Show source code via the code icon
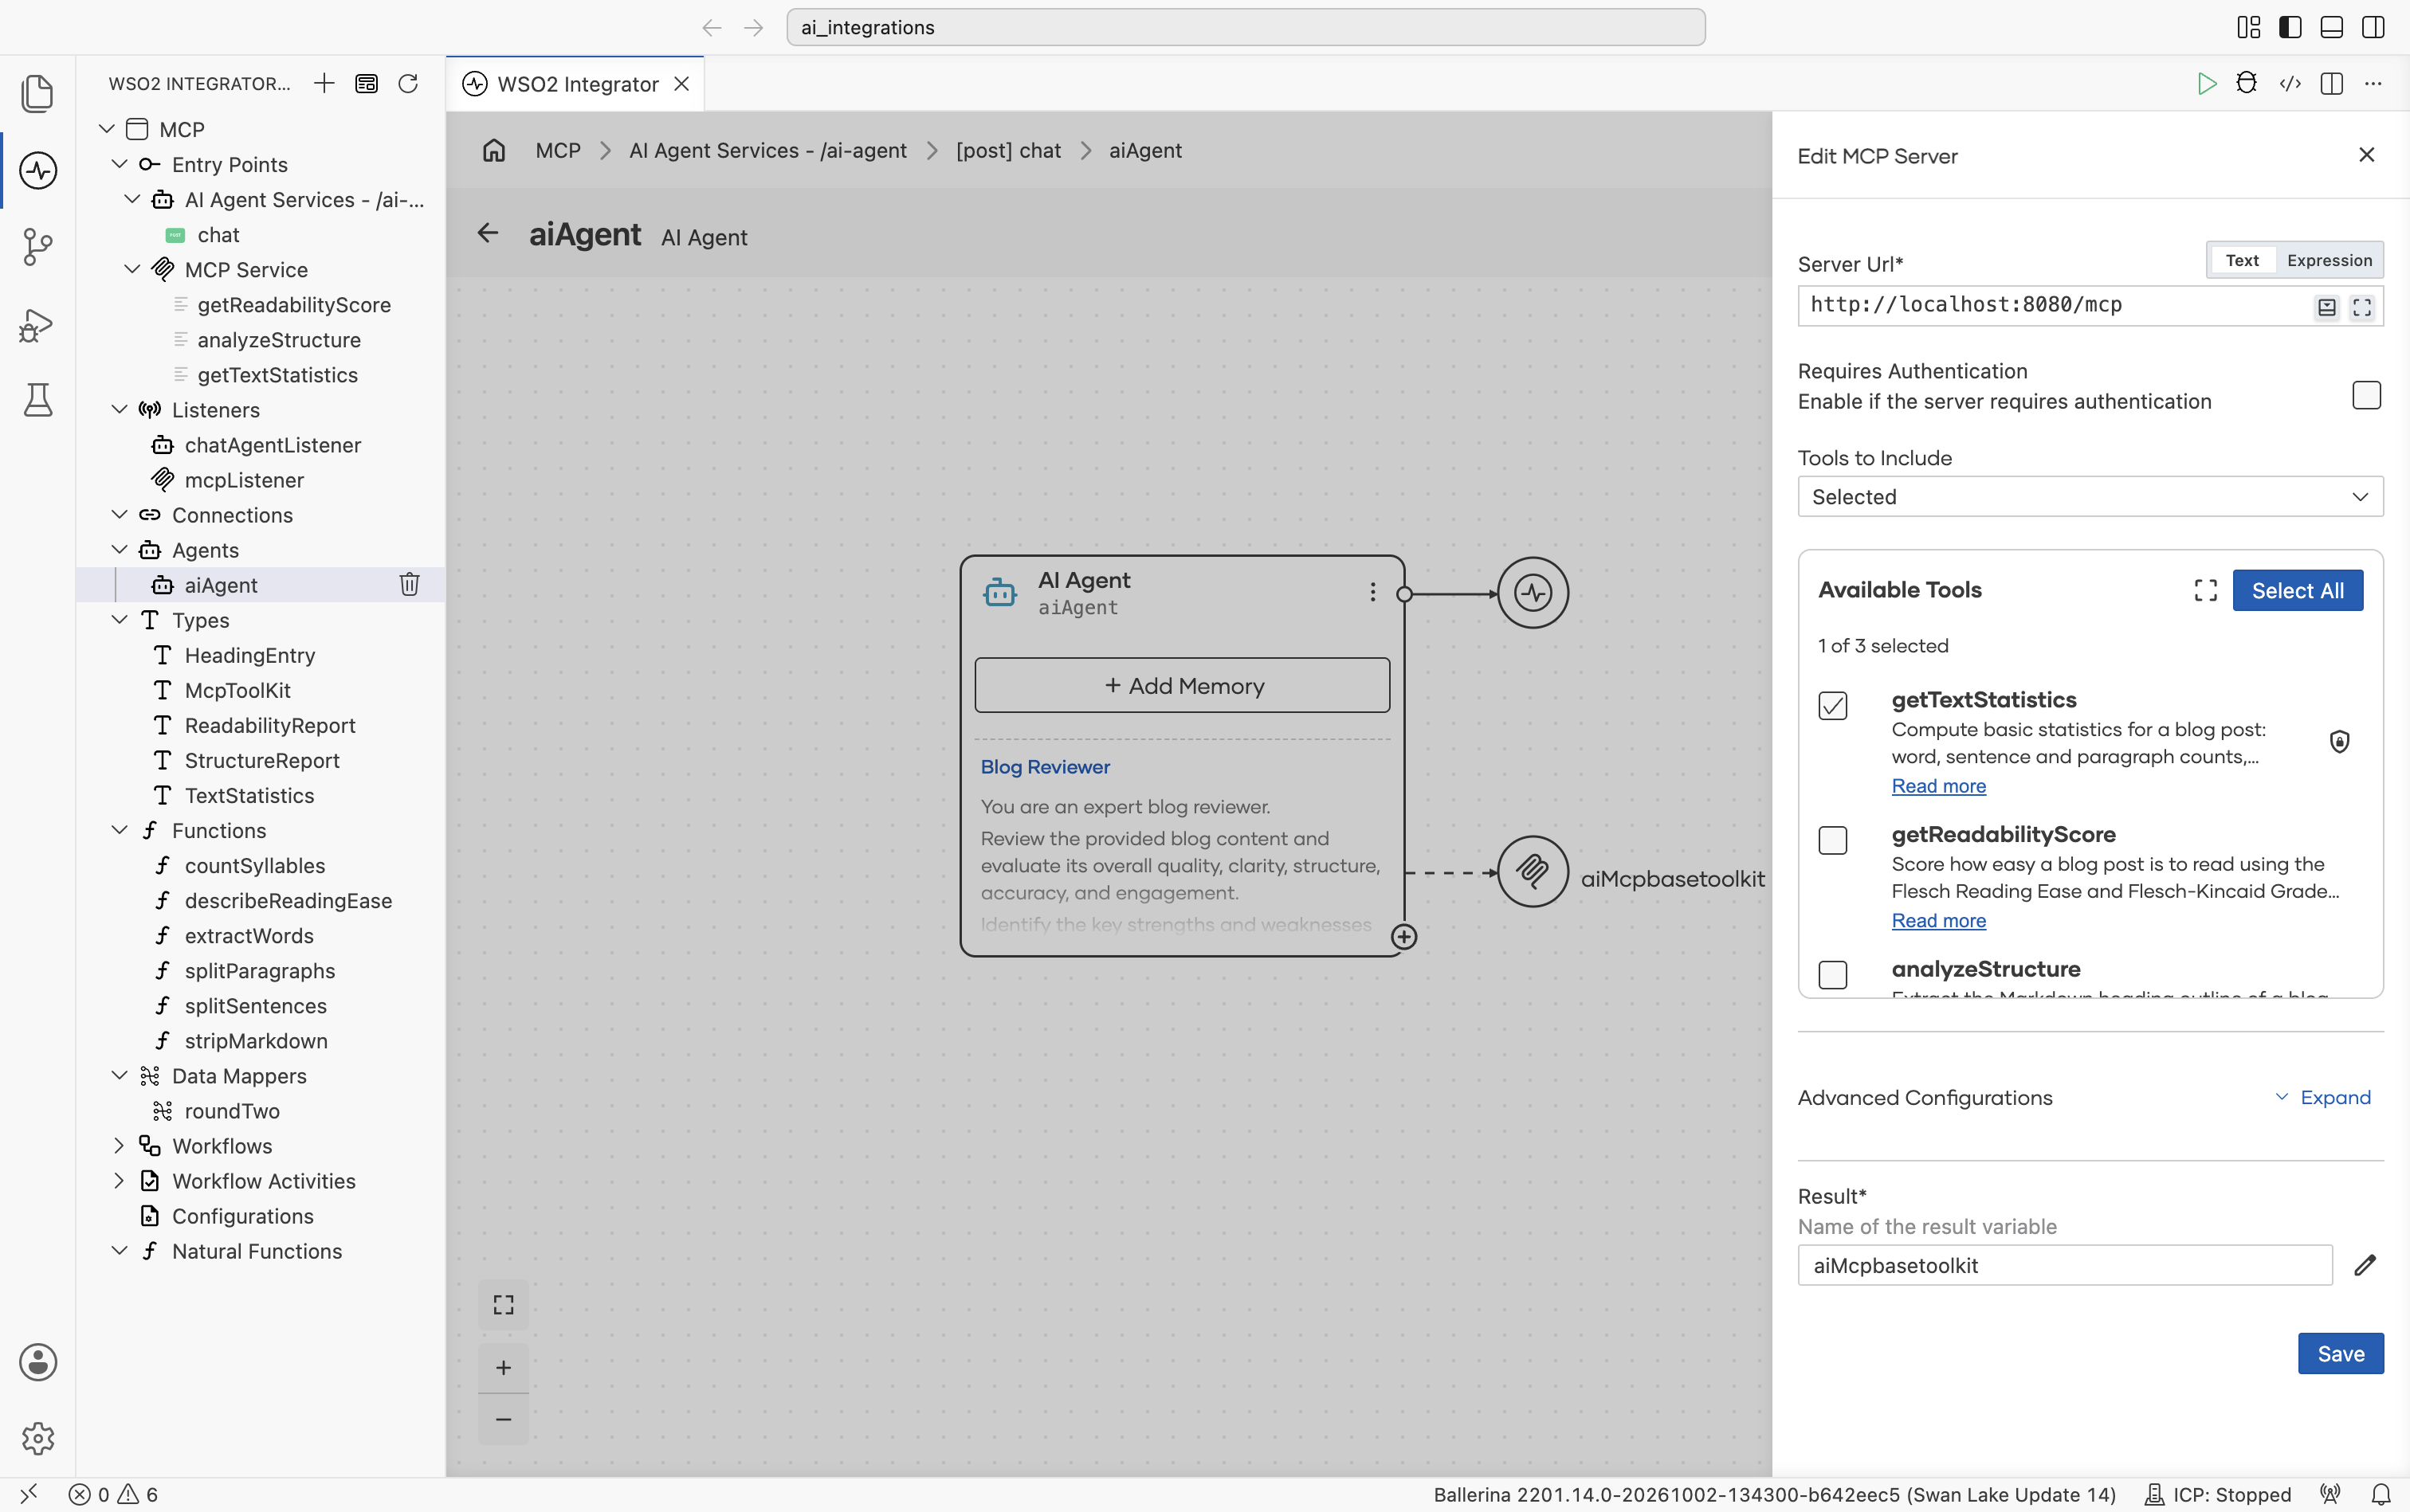 point(2290,84)
